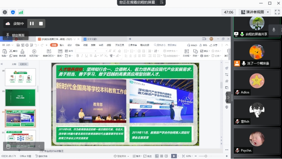Stop the meeting recording
This screenshot has height=159, width=282.
coord(41,23)
